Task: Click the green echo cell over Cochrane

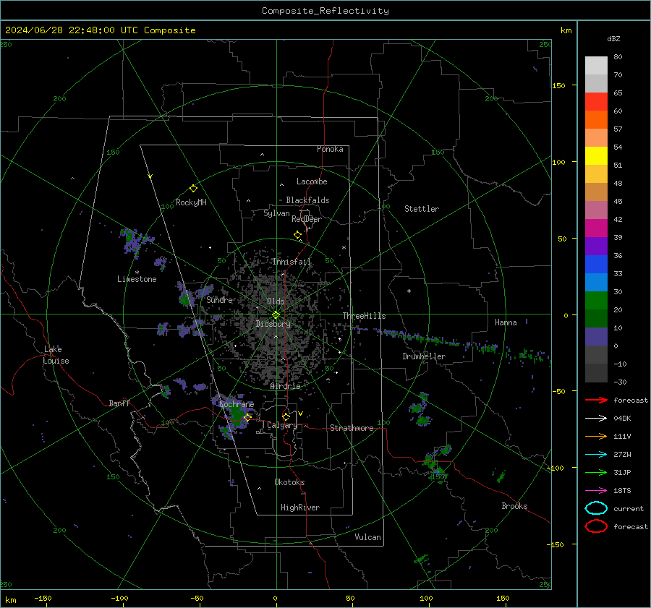Action: (237, 414)
